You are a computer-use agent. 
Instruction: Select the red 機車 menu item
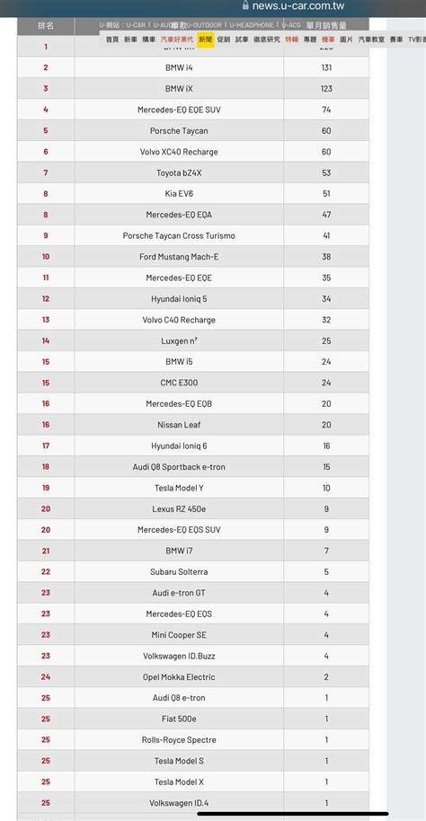328,40
